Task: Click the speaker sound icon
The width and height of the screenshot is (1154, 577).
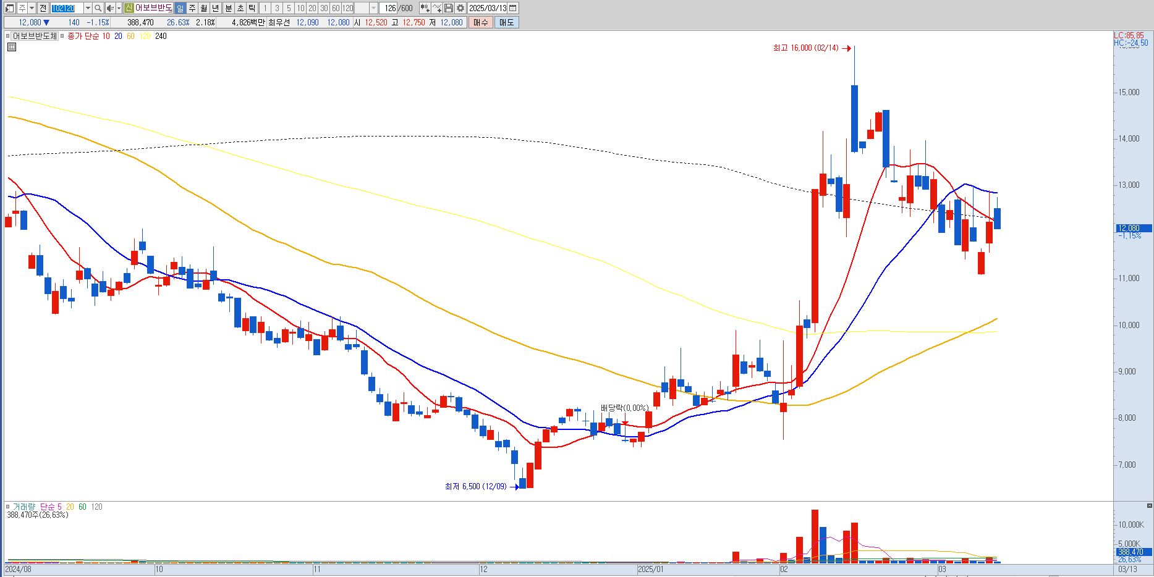Action: click(110, 8)
